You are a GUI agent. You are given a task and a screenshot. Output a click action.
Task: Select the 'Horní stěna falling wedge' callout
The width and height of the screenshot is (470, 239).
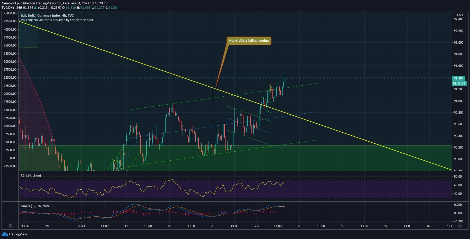pyautogui.click(x=249, y=41)
